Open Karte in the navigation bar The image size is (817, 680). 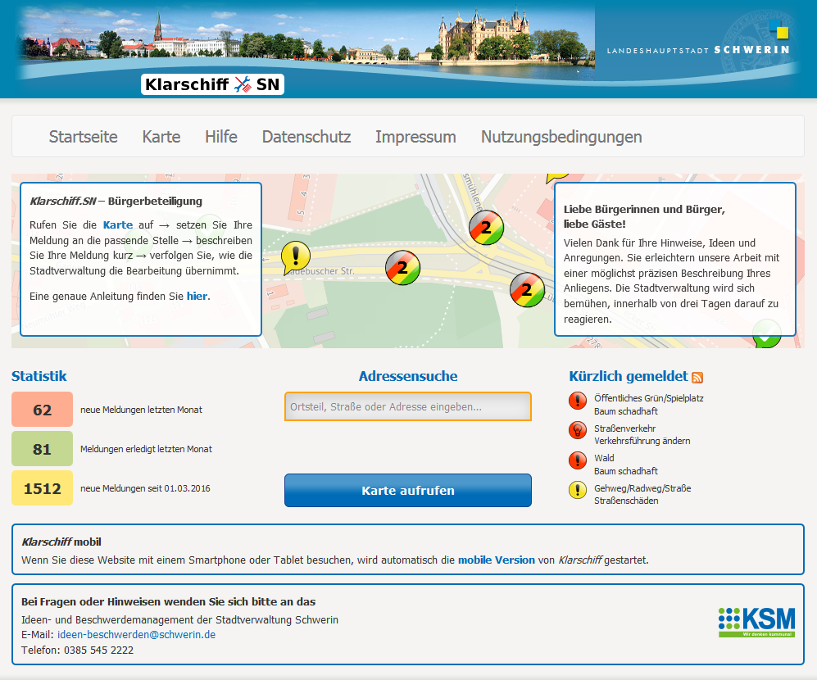[x=161, y=137]
